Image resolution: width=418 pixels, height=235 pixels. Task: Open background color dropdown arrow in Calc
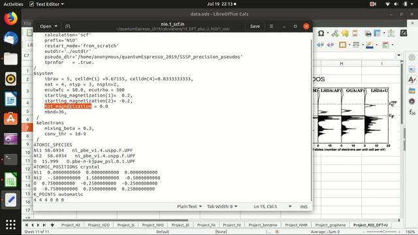coord(376,45)
